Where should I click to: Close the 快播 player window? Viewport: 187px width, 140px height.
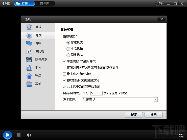click(x=182, y=4)
